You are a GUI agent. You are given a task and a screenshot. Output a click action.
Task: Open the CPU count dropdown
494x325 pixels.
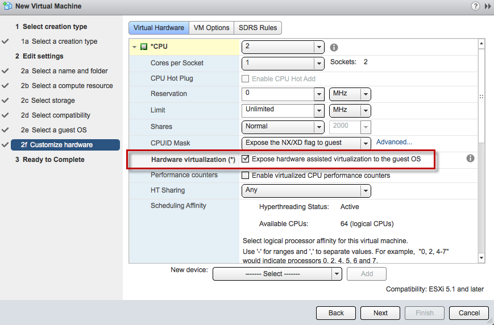coord(283,47)
